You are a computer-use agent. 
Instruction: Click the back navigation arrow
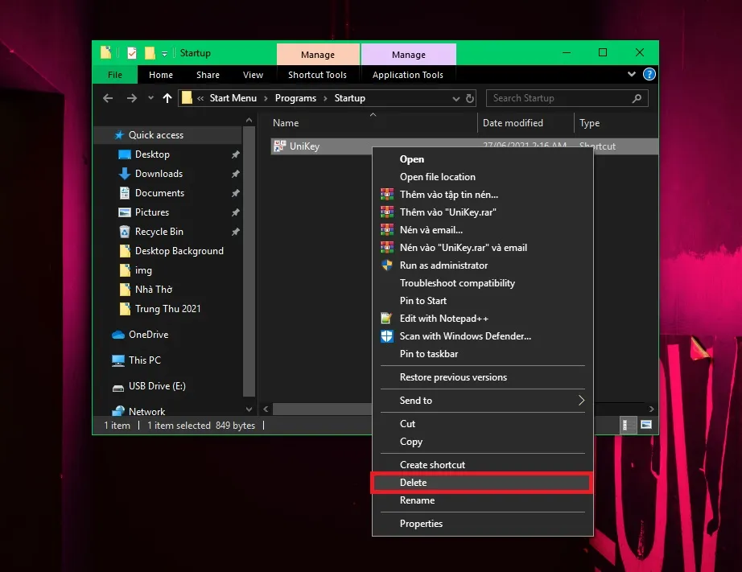[109, 98]
